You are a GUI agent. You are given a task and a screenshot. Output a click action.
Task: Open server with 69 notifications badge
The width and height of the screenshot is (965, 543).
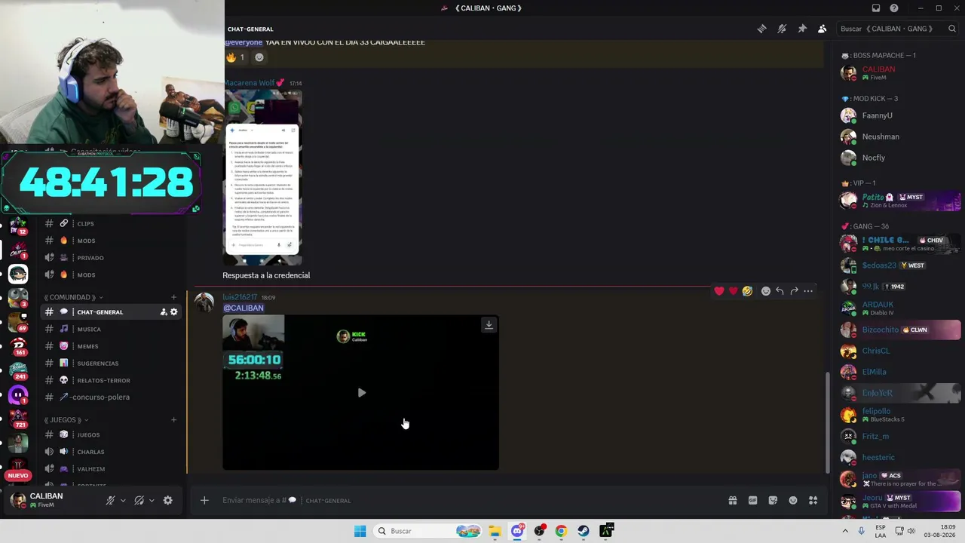(18, 321)
